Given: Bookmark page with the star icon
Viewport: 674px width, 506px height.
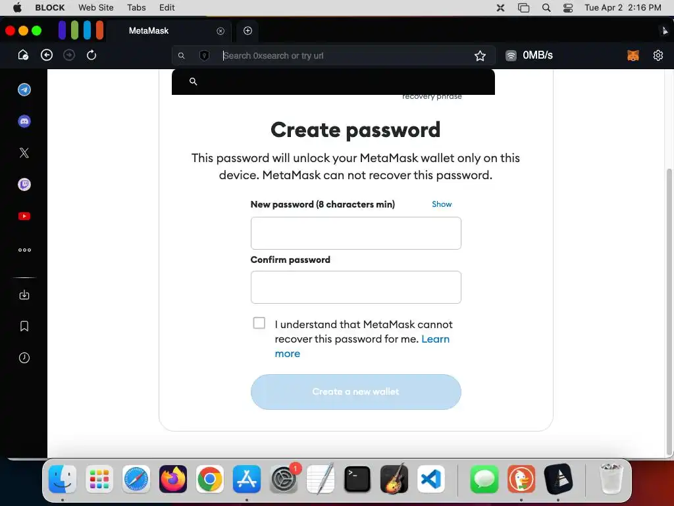Looking at the screenshot, I should coord(480,55).
